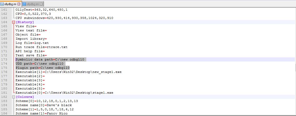296x116 pixels.
Task: Click line number 173 in margin
Action: [x=4, y=59]
